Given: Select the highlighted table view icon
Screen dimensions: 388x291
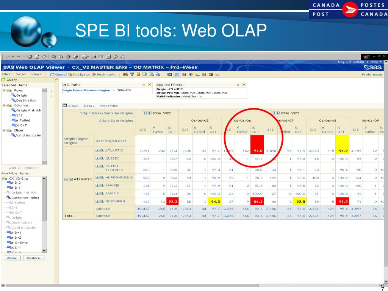Looking at the screenshot, I should [x=177, y=74].
